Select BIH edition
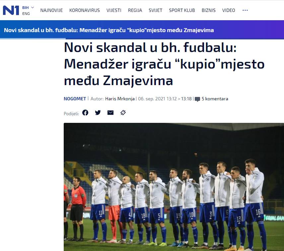The image size is (284, 251). coord(25,8)
